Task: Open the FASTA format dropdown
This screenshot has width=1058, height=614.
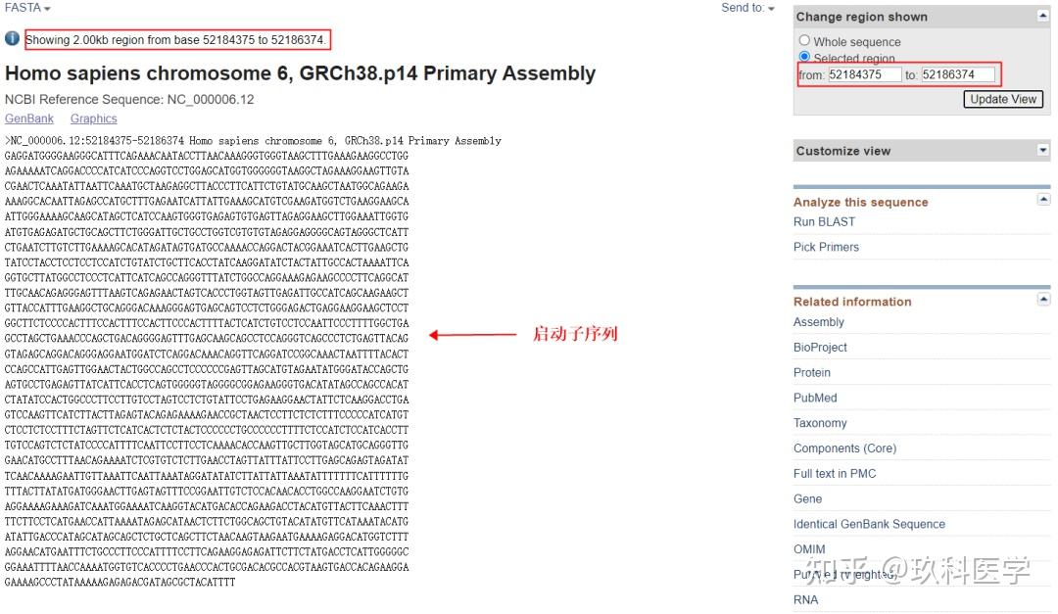Action: pyautogui.click(x=27, y=8)
